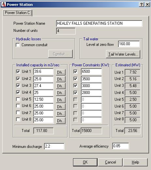Click the estimated Unit 3 value 5.48
This screenshot has height=170, width=151.
(x=133, y=86)
